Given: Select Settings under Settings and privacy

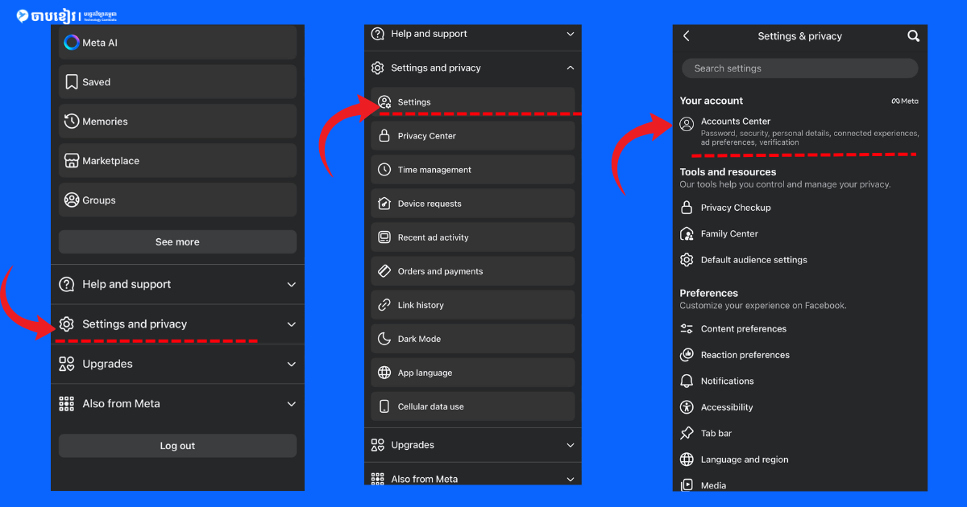Looking at the screenshot, I should click(x=473, y=102).
